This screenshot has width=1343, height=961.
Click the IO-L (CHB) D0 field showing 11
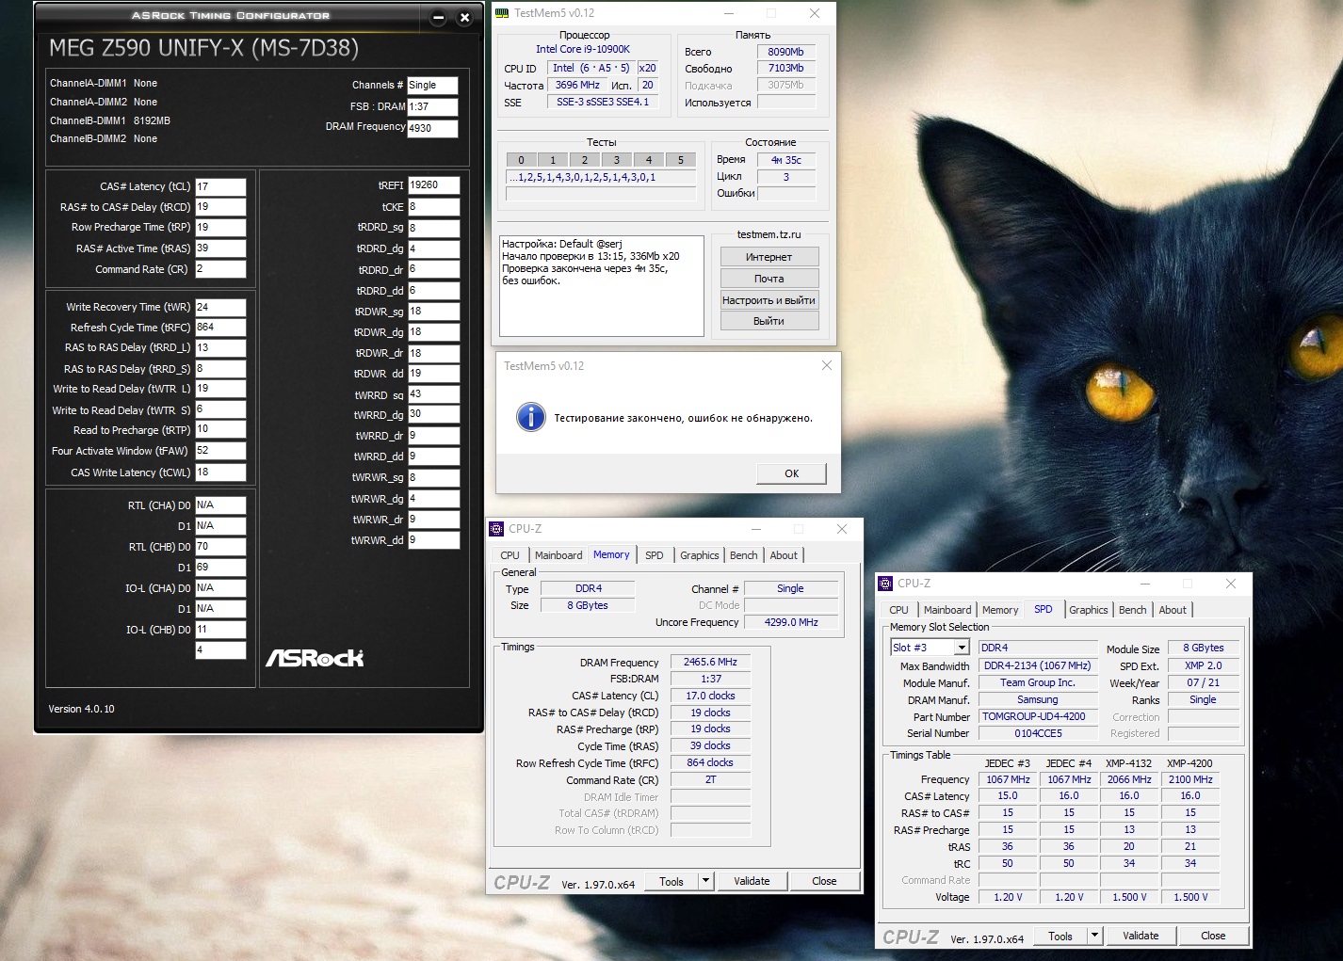pyautogui.click(x=220, y=630)
